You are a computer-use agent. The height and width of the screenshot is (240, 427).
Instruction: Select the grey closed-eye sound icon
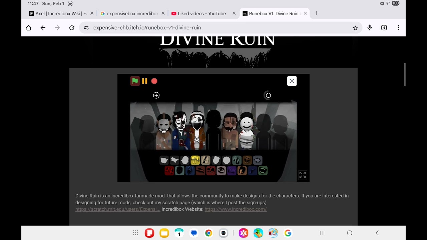pos(258,160)
